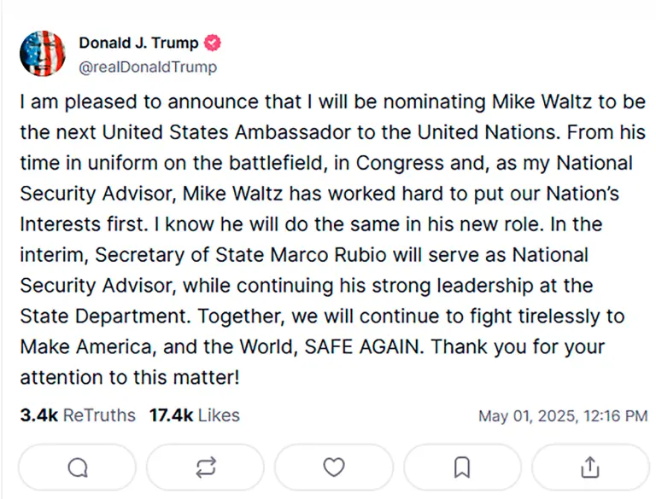Image resolution: width=656 pixels, height=499 pixels.
Task: Like the post with the heart icon
Action: click(334, 467)
